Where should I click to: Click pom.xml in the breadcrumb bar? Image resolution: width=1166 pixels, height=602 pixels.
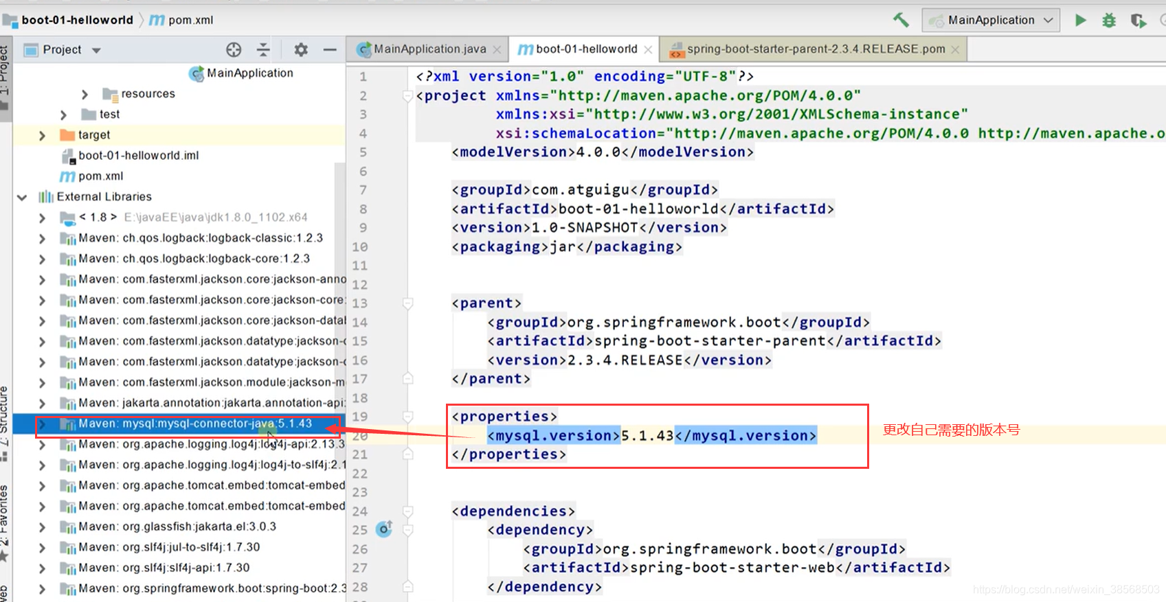tap(190, 20)
